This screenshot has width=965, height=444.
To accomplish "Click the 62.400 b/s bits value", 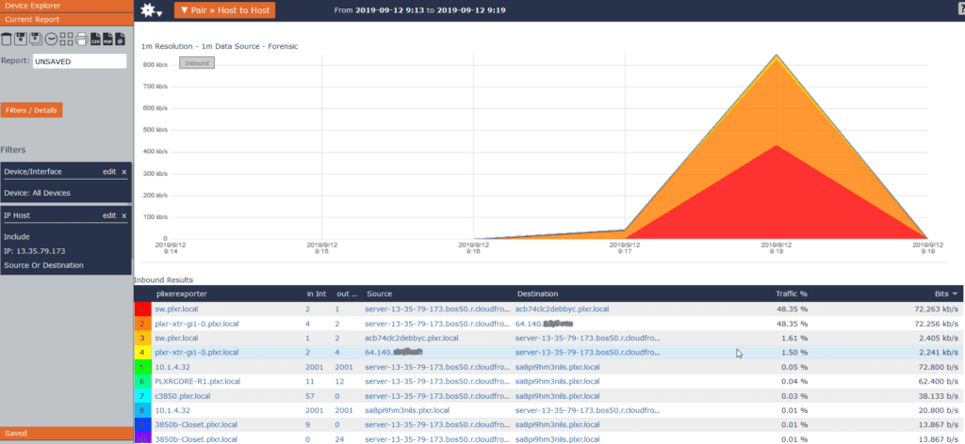I will point(939,381).
